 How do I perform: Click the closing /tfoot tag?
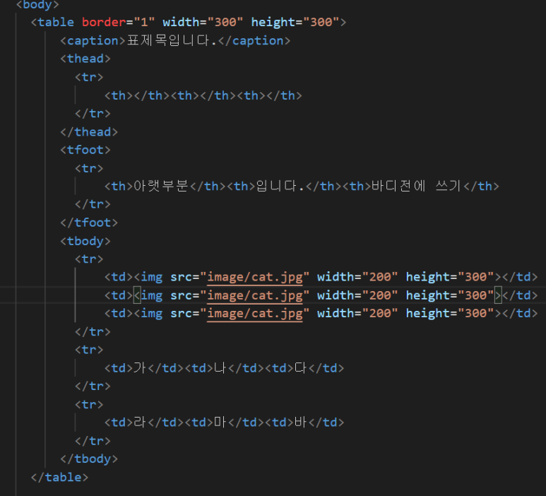click(x=89, y=223)
